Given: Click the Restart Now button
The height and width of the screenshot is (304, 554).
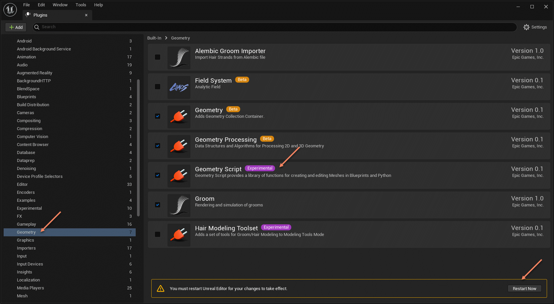Looking at the screenshot, I should coord(524,288).
